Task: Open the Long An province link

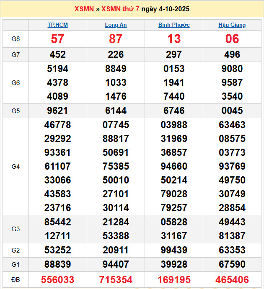Action: [116, 25]
